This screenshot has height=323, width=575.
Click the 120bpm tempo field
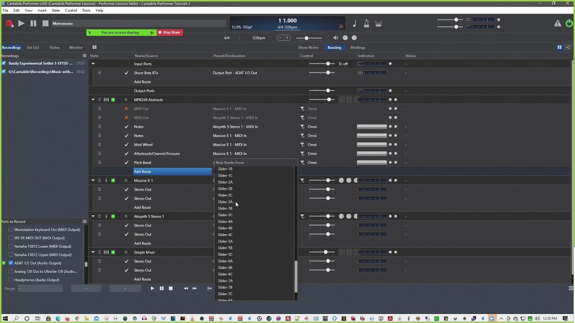258,38
